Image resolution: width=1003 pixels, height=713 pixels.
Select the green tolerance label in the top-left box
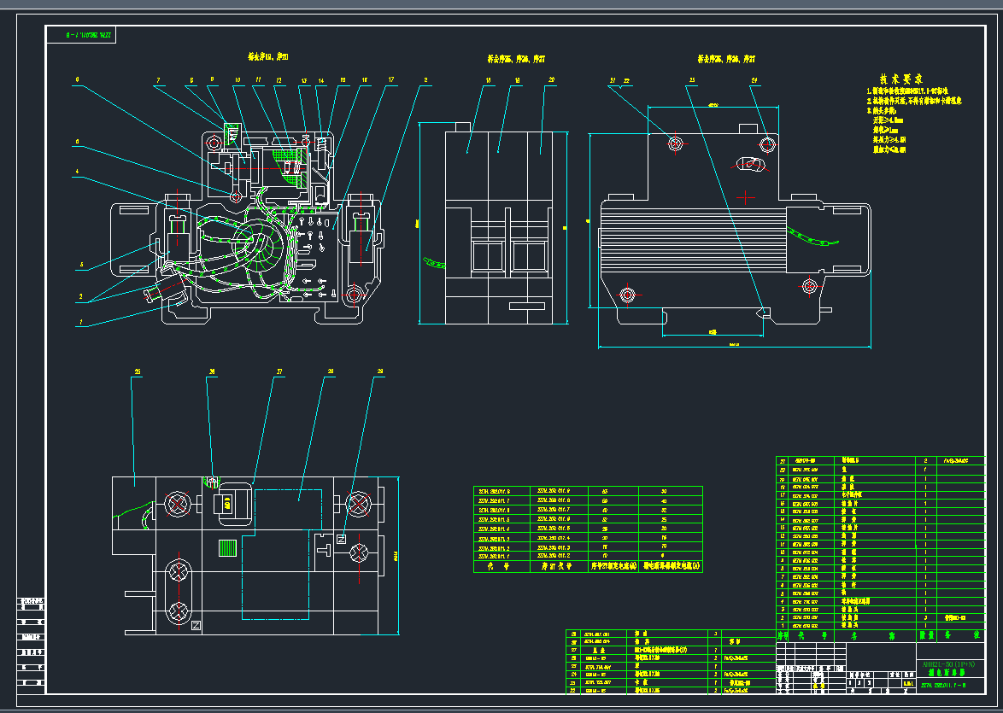(87, 36)
